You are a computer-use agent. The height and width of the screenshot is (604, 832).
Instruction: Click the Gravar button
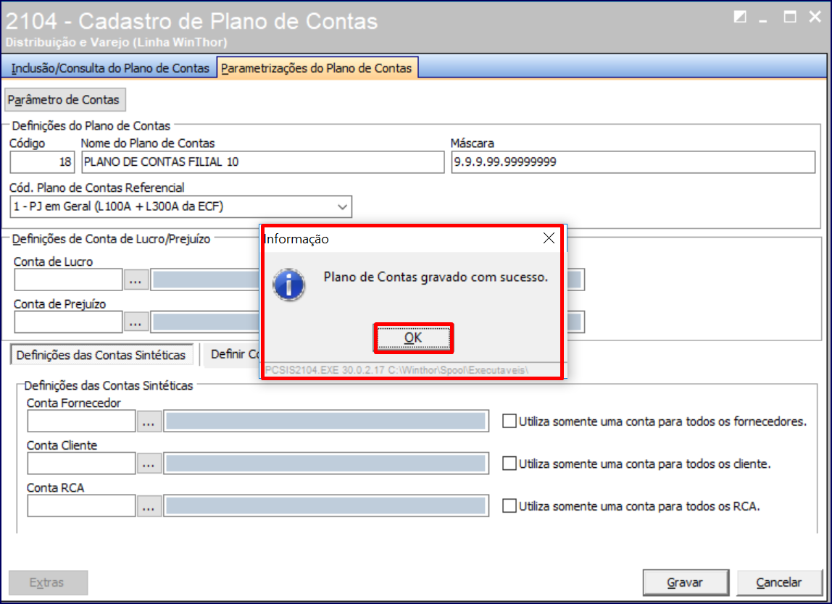tap(686, 582)
